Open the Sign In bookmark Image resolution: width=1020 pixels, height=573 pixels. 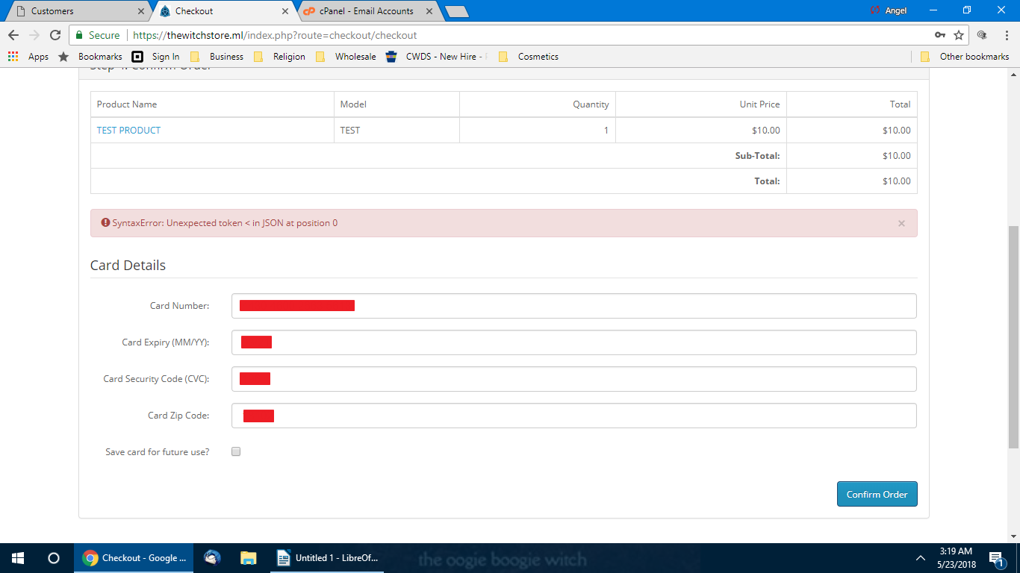click(x=156, y=57)
